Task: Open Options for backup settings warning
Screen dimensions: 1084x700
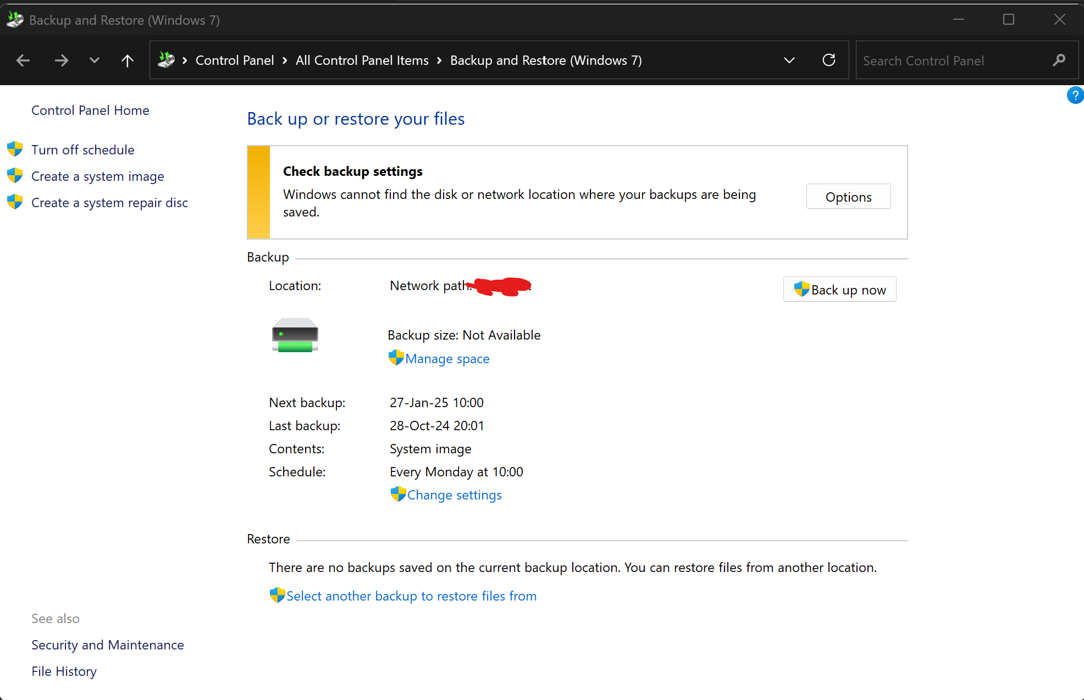Action: point(848,197)
